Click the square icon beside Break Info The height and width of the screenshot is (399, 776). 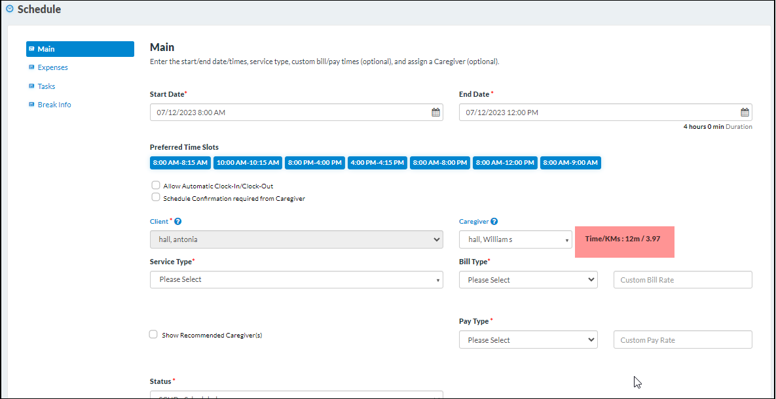31,104
